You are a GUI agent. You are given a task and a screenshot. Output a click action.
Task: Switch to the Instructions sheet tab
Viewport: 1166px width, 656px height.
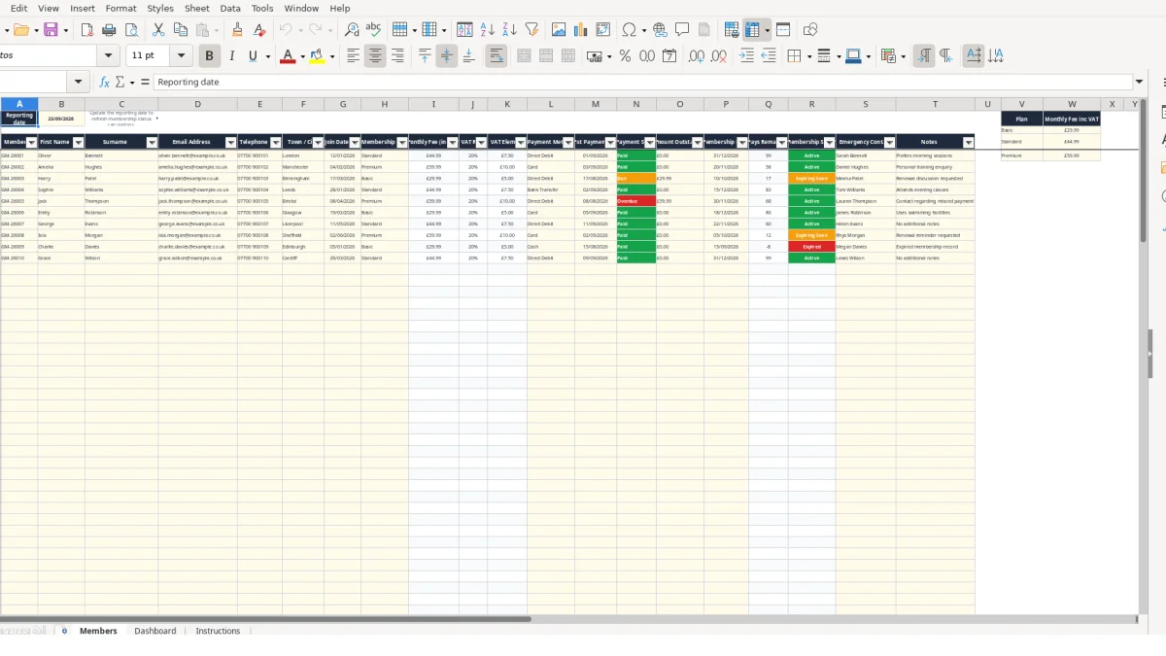pos(218,631)
